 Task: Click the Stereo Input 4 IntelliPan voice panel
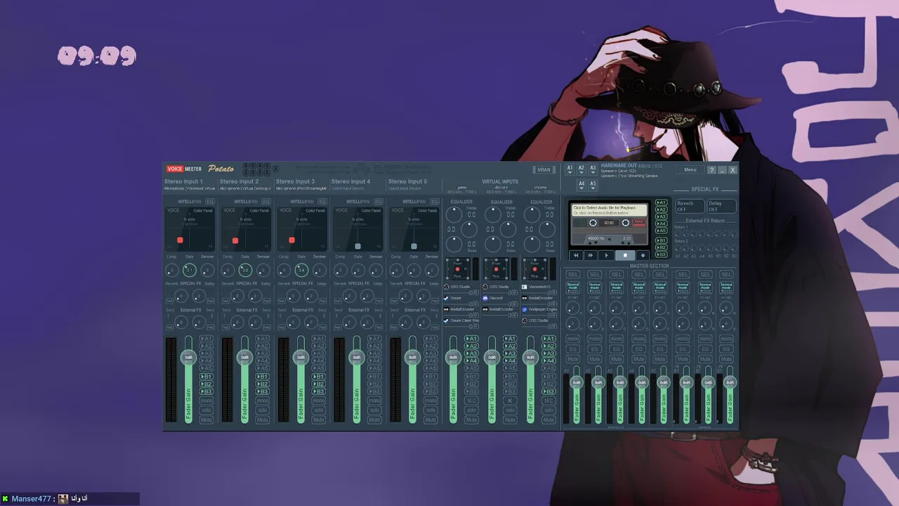pyautogui.click(x=357, y=228)
